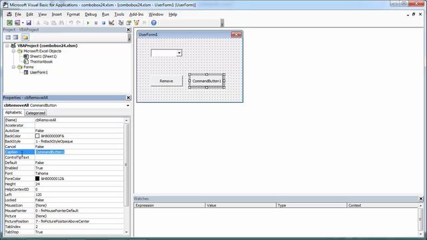Close the Project panel
The height and width of the screenshot is (240, 427).
click(x=129, y=29)
